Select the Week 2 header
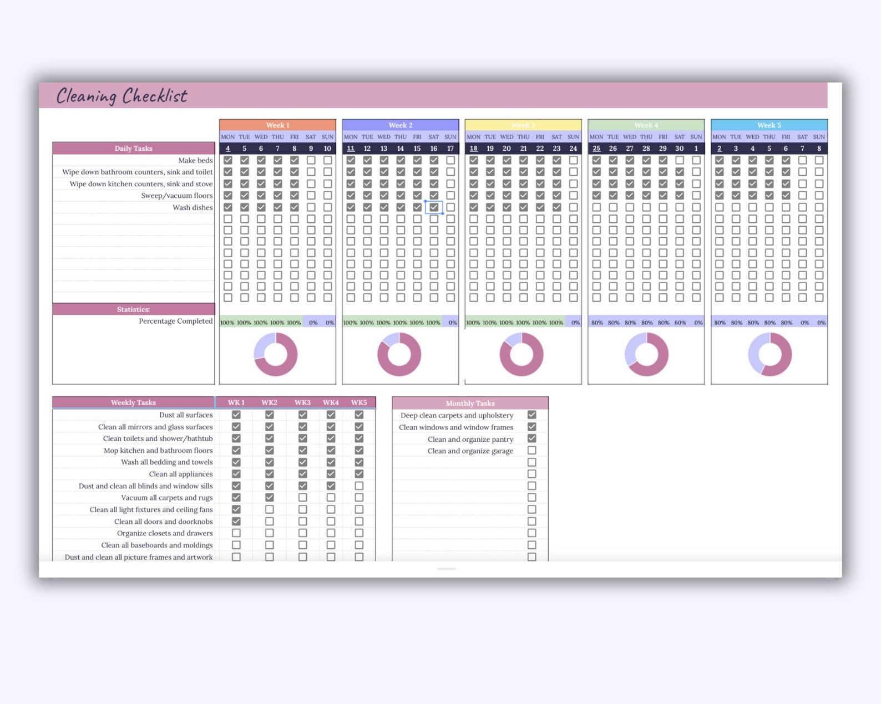Image resolution: width=881 pixels, height=704 pixels. tap(401, 125)
